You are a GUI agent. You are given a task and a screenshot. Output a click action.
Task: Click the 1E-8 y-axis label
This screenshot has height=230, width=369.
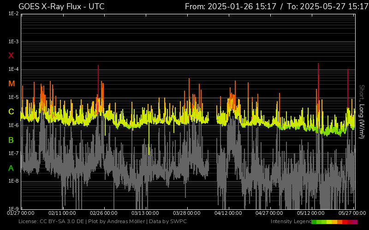[13, 181]
